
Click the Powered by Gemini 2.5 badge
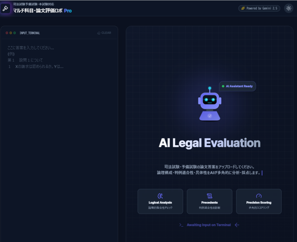[x=259, y=8]
